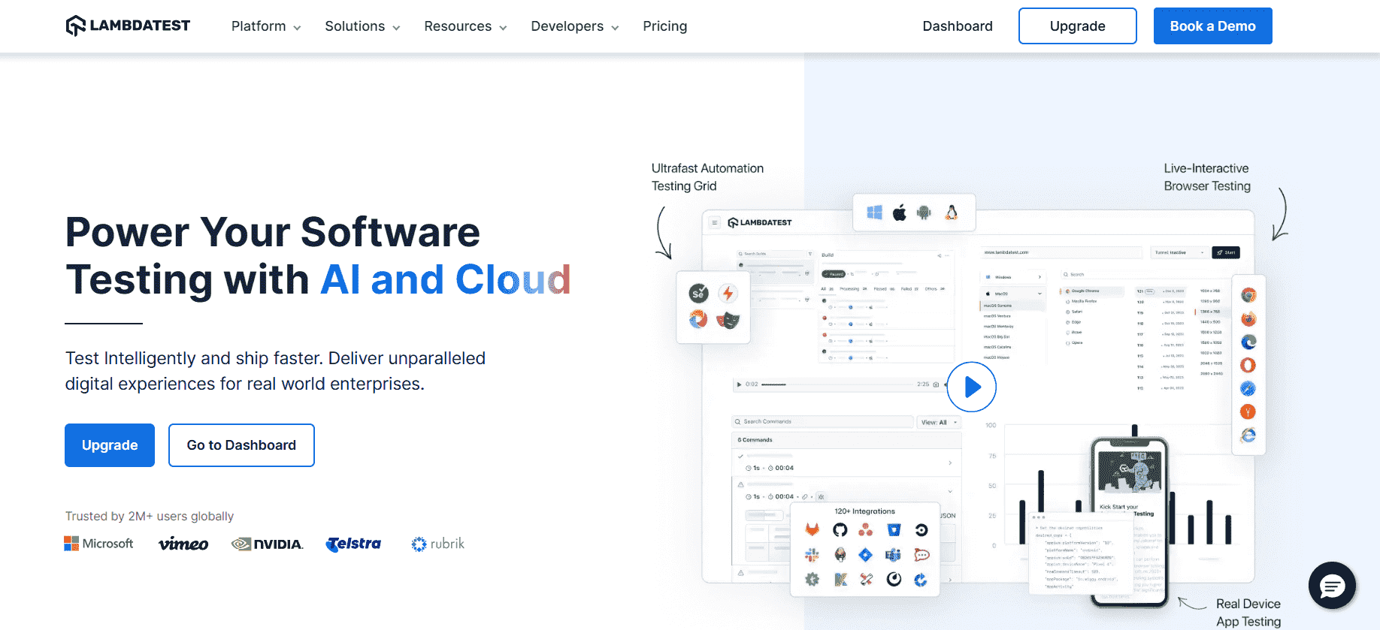Viewport: 1380px width, 630px height.
Task: Click the CircleCI integration icon
Action: coord(922,530)
